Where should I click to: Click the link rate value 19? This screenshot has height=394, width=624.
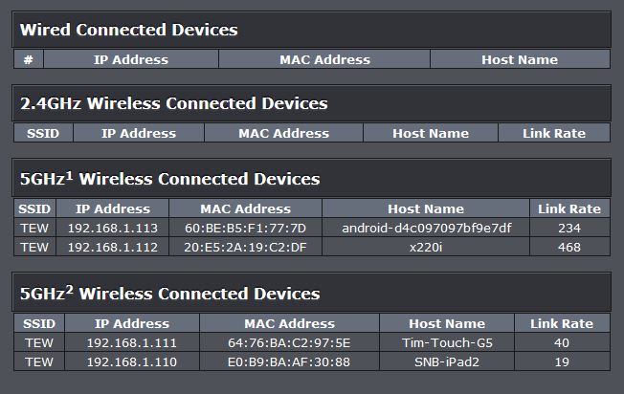(562, 361)
